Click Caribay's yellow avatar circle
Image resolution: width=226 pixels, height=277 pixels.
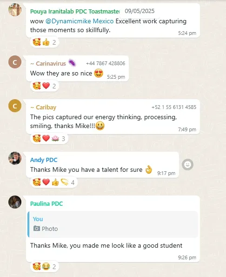click(x=15, y=106)
